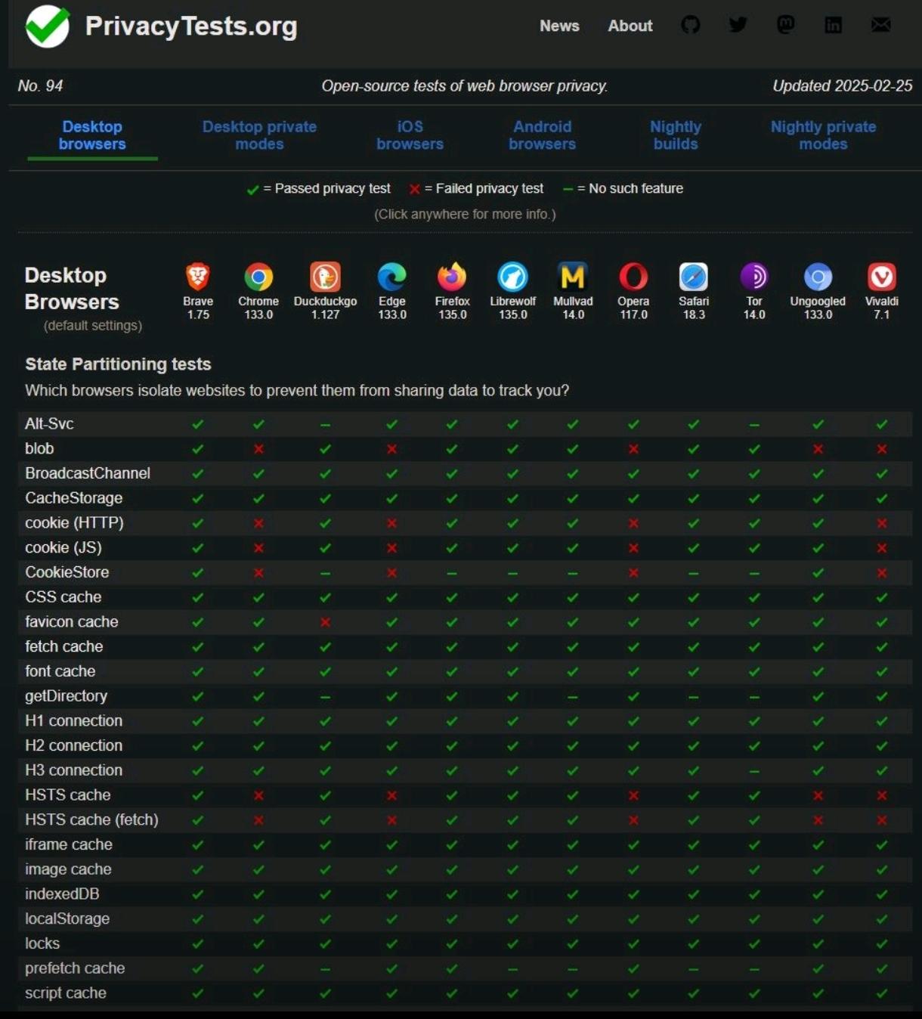This screenshot has width=922, height=1019.
Task: Open the Mastodon icon link
Action: 785,25
